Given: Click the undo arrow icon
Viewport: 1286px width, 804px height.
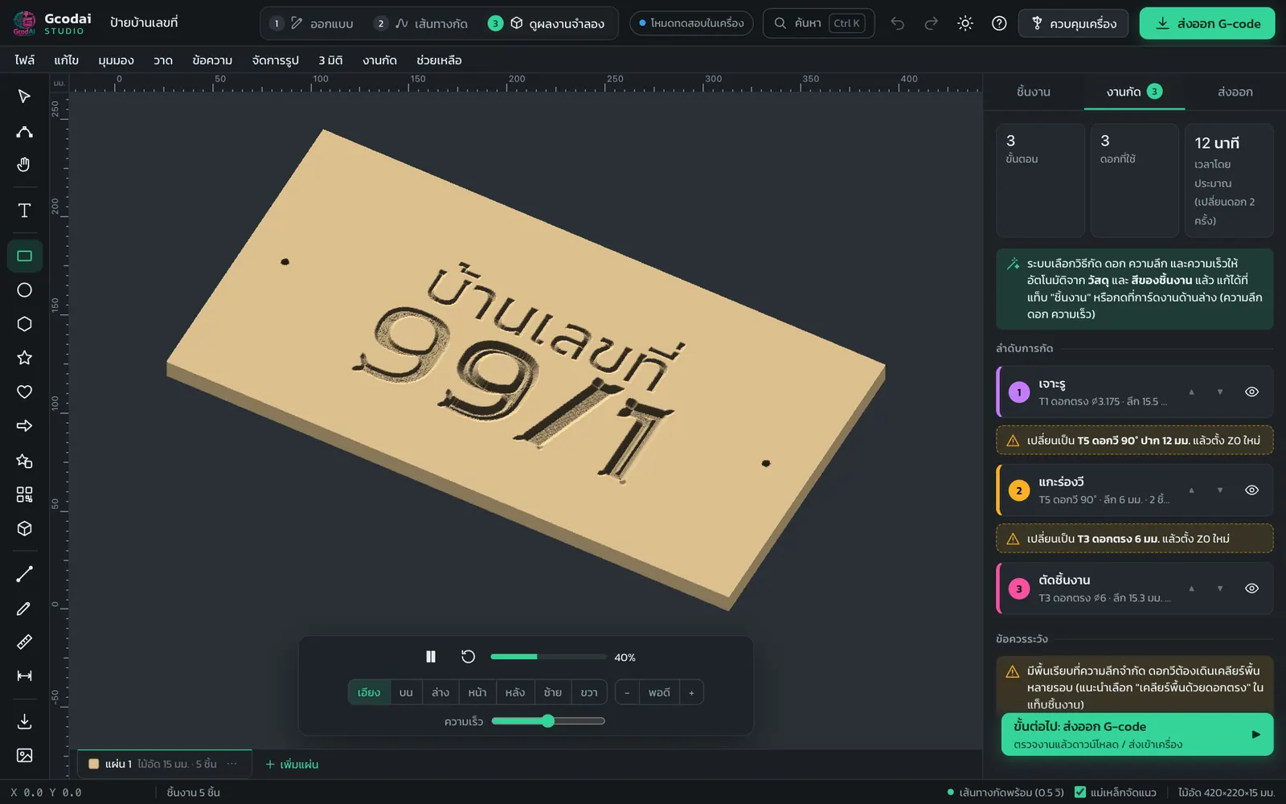Looking at the screenshot, I should point(898,23).
